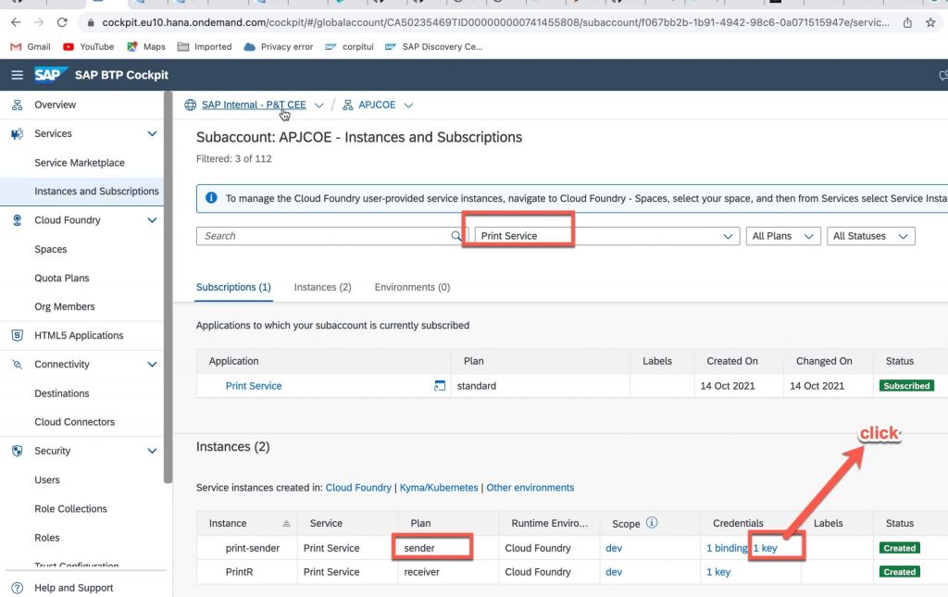Click the dev scope link for print-sender

[x=614, y=548]
